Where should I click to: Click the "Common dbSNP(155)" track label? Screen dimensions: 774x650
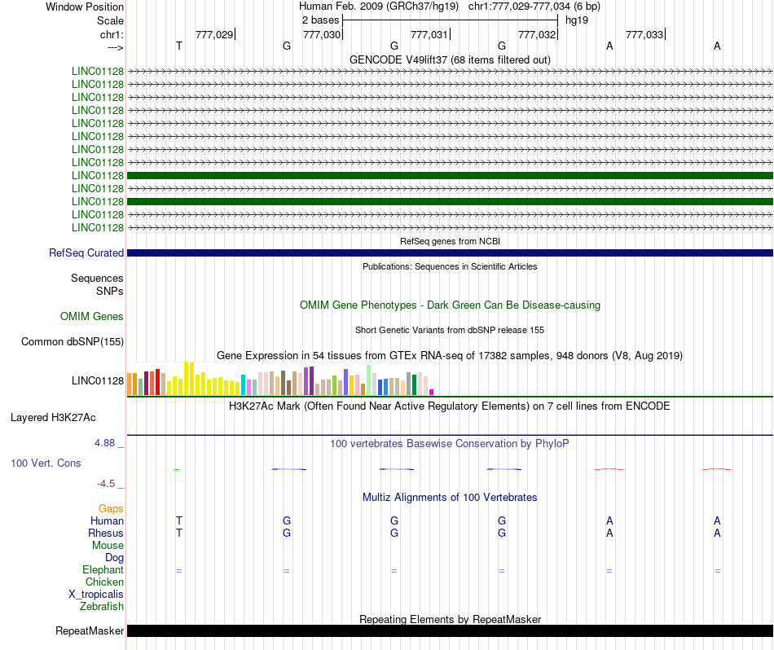point(72,341)
